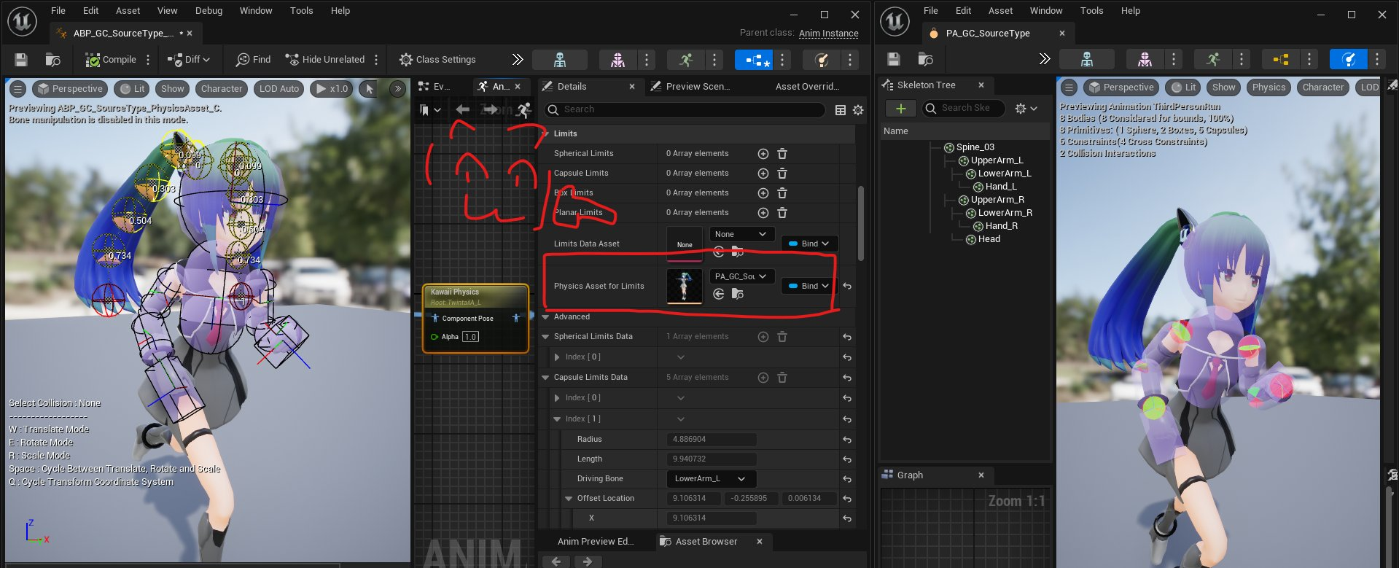Click the green add button in Skeleton Tree
This screenshot has width=1399, height=568.
tap(901, 109)
